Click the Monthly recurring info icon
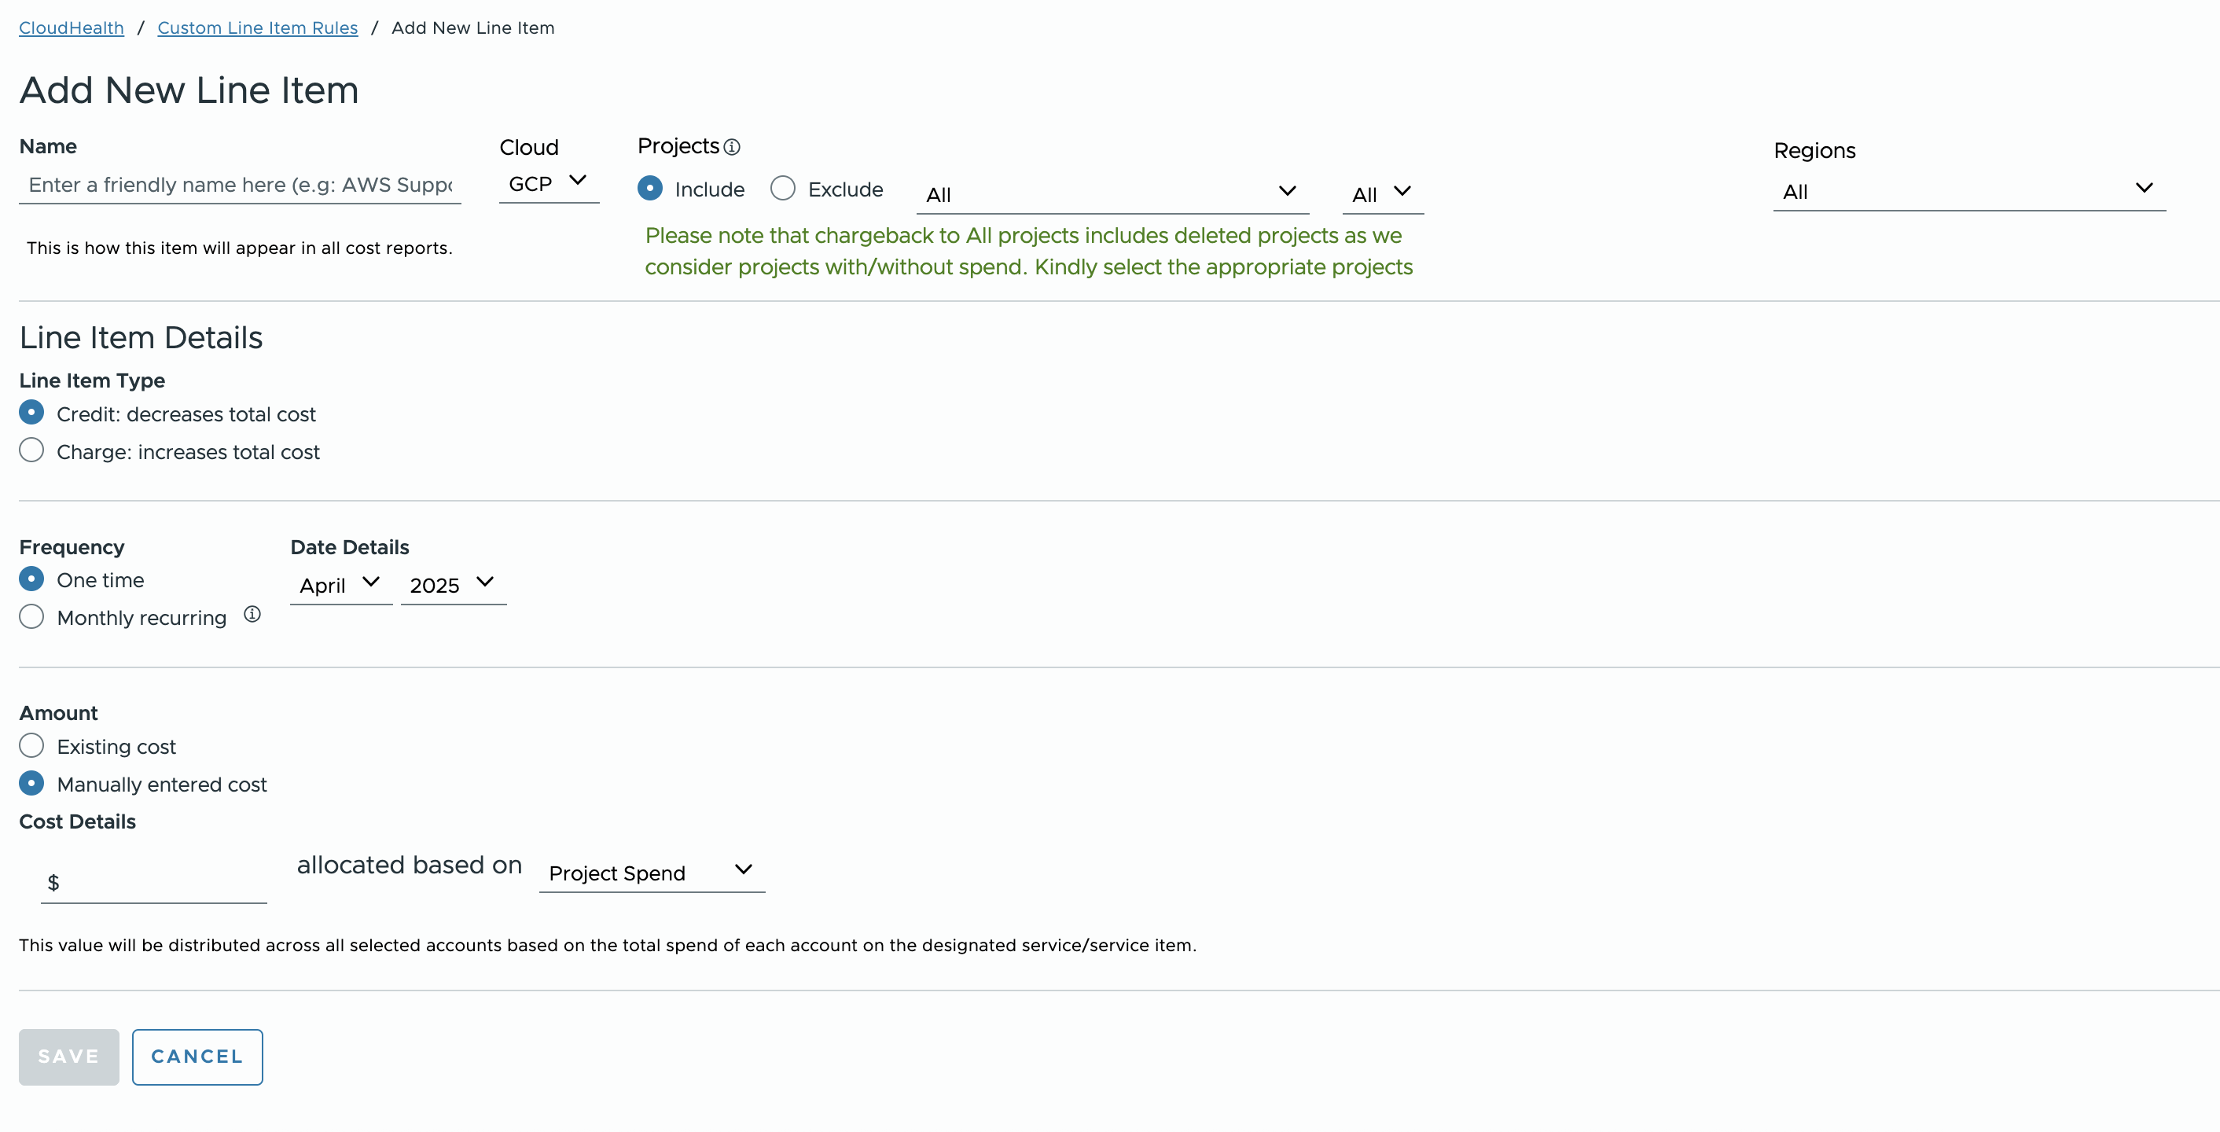The height and width of the screenshot is (1132, 2220). pos(252,614)
